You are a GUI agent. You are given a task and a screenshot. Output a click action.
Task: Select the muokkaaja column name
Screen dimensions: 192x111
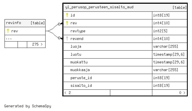(80, 70)
